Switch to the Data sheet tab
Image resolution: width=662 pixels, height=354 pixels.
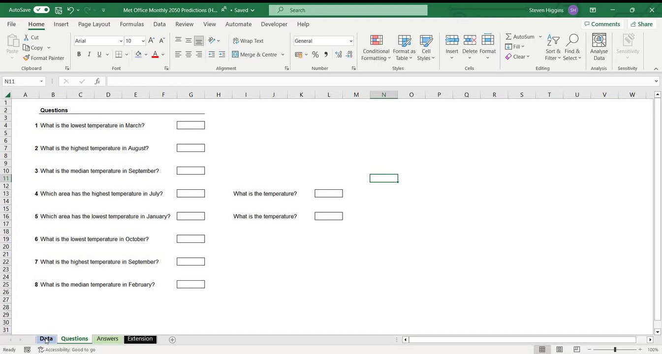point(46,339)
